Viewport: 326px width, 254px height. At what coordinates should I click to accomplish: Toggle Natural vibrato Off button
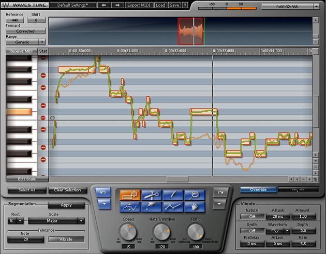point(253,216)
